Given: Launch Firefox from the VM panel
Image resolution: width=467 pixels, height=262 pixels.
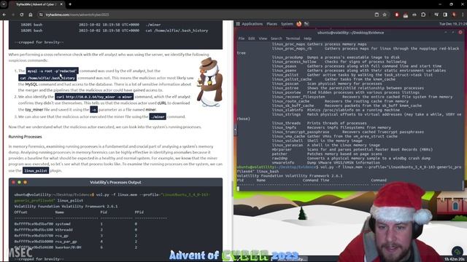Looking at the screenshot, I should [298, 24].
